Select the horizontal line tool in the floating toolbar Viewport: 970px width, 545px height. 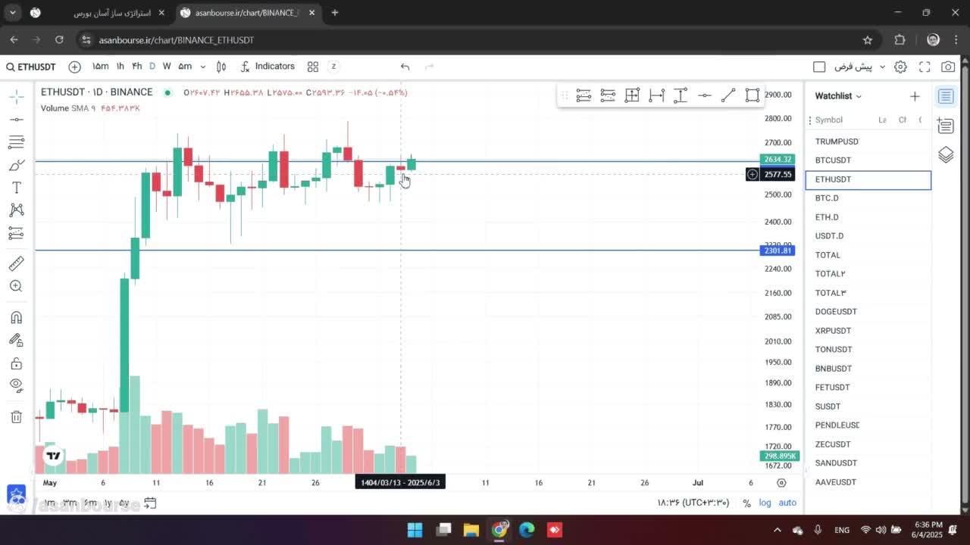[x=704, y=95]
